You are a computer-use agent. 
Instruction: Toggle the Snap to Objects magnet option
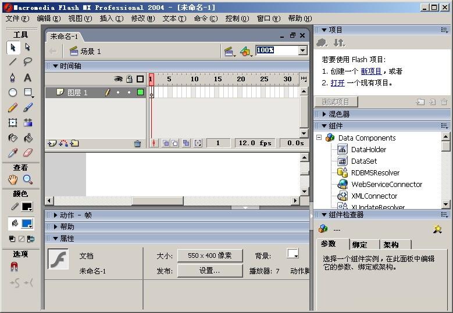tap(14, 267)
